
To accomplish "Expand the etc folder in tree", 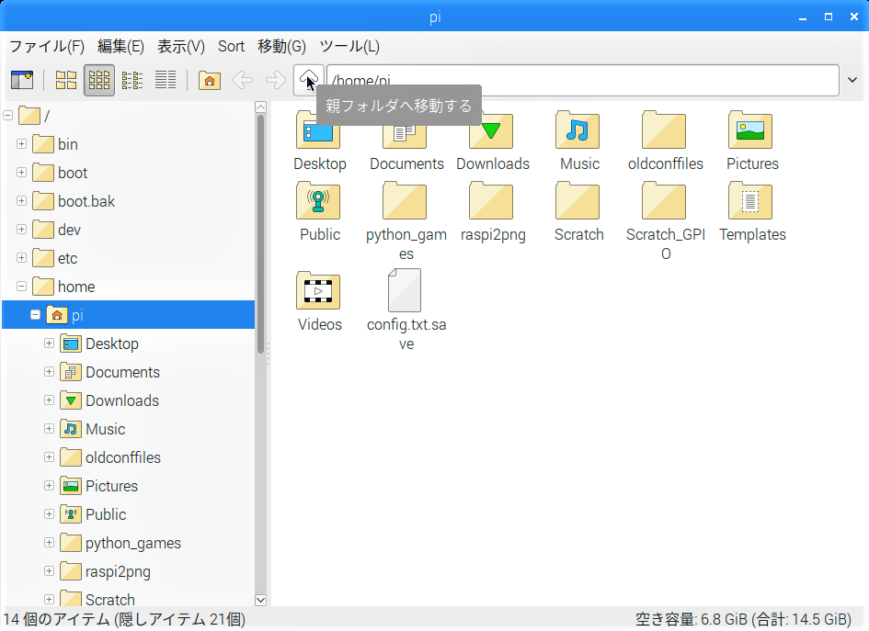I will 22,258.
